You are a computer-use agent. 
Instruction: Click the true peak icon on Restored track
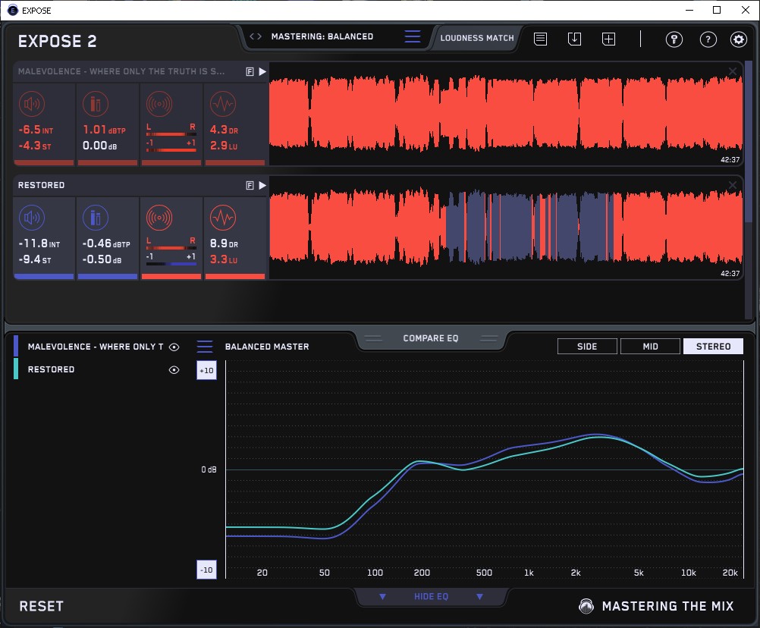tap(96, 218)
